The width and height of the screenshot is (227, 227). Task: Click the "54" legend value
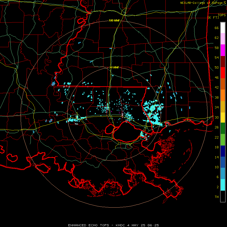[x=217, y=58]
